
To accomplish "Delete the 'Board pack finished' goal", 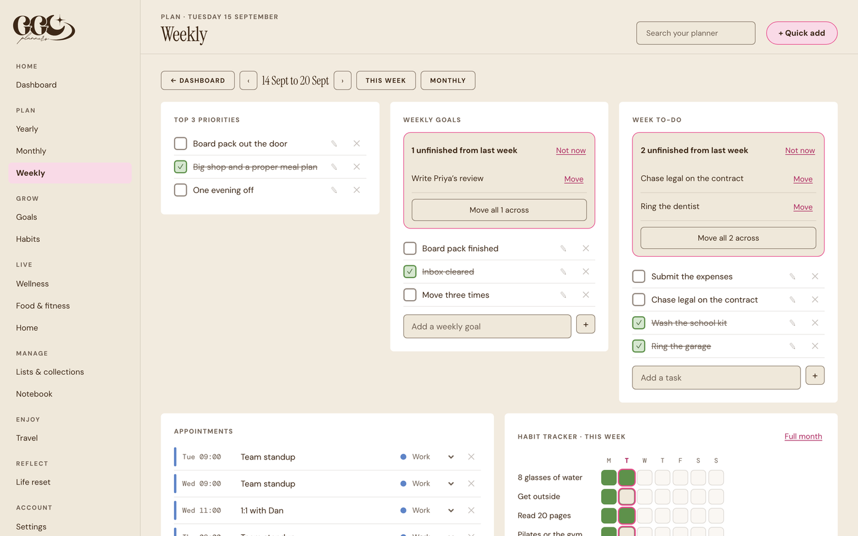I will point(586,248).
